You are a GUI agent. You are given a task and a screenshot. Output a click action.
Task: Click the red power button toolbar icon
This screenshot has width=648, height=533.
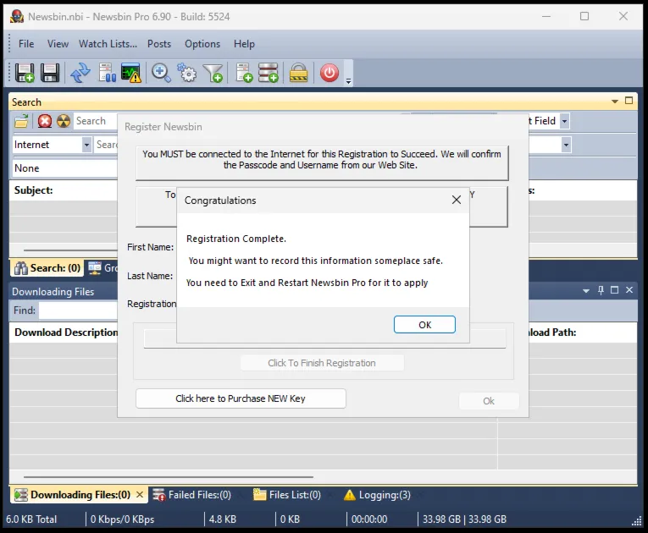[330, 73]
